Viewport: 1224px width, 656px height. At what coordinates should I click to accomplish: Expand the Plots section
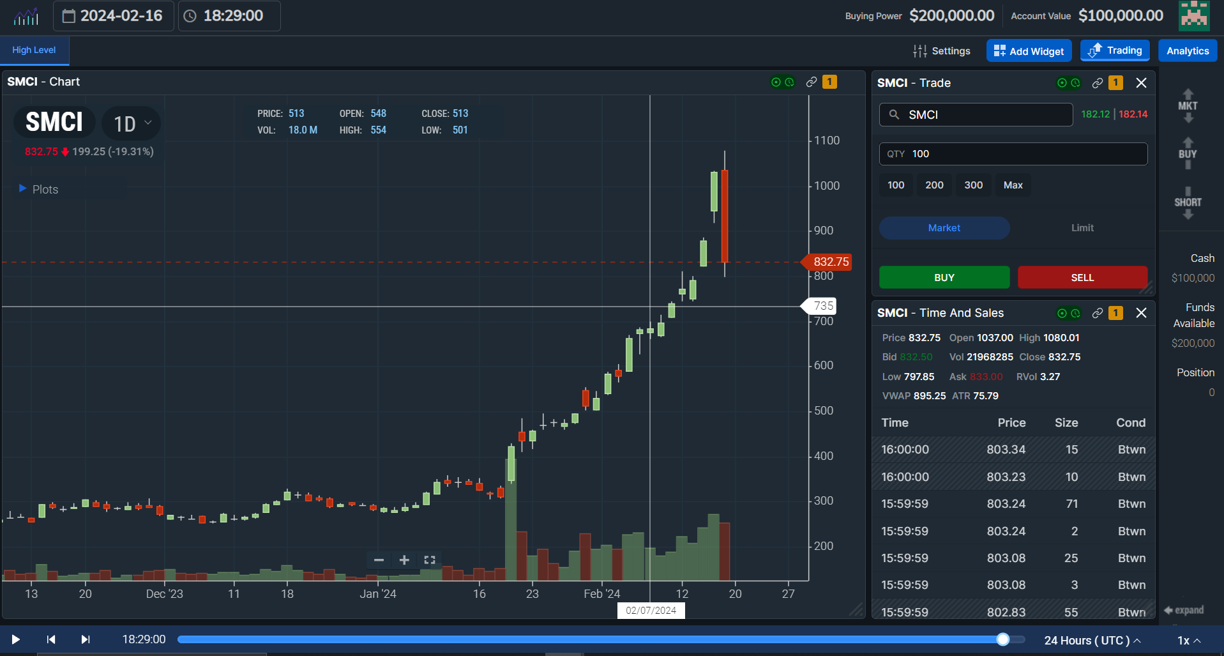(x=40, y=189)
